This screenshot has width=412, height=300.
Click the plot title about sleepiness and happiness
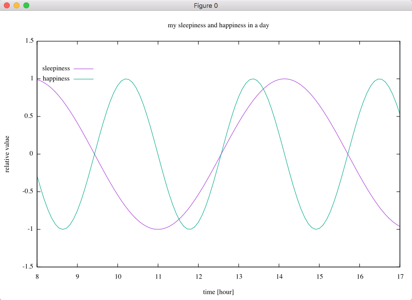pos(218,25)
